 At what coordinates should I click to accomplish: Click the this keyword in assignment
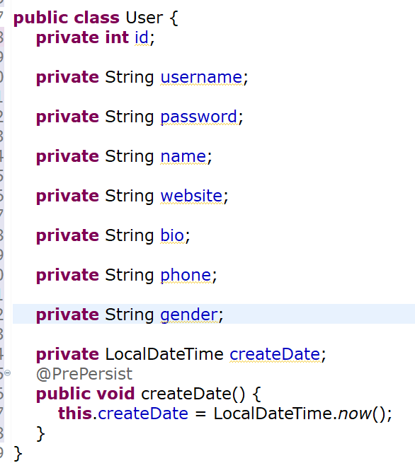(x=76, y=414)
